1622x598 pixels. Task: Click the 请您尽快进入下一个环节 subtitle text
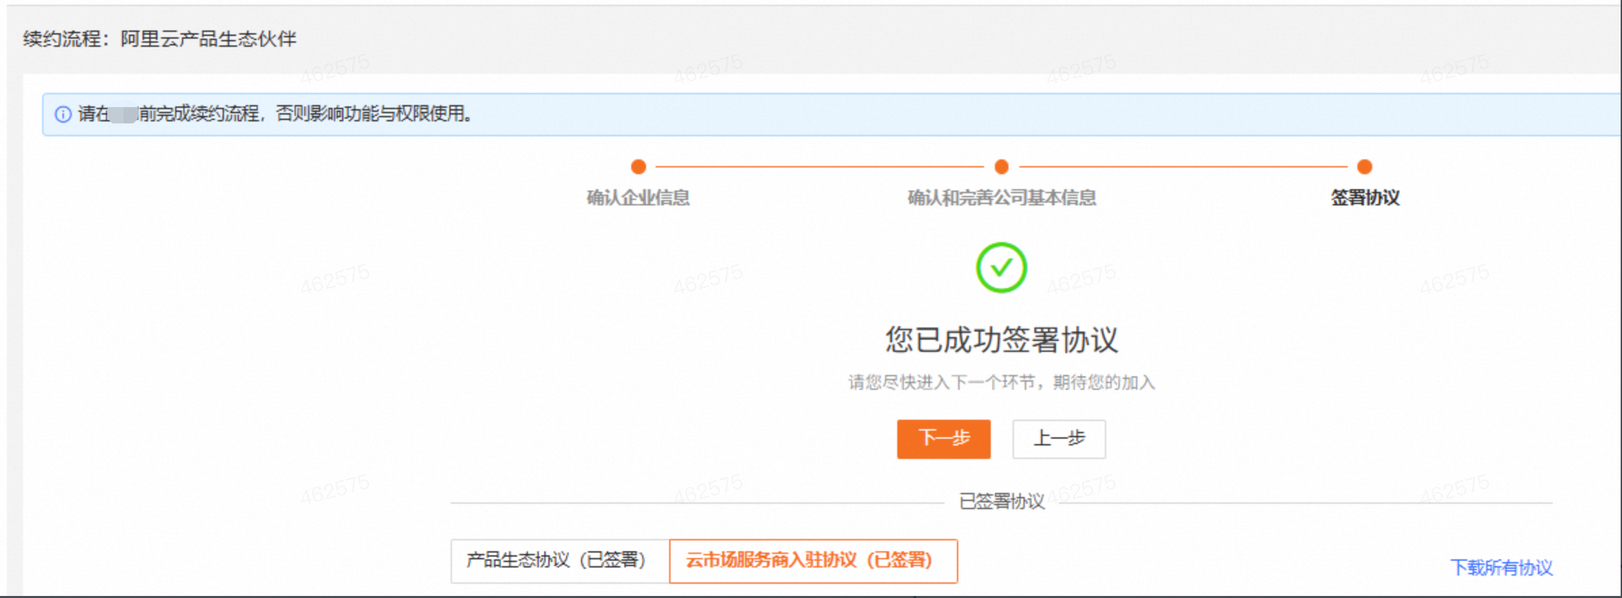coord(1001,382)
